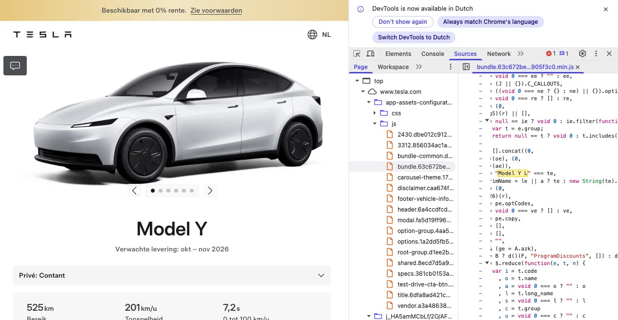
Task: Show previous car image with left arrow
Action: coord(134,191)
